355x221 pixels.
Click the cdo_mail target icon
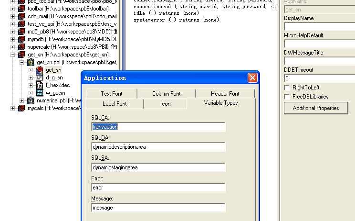tap(21, 16)
